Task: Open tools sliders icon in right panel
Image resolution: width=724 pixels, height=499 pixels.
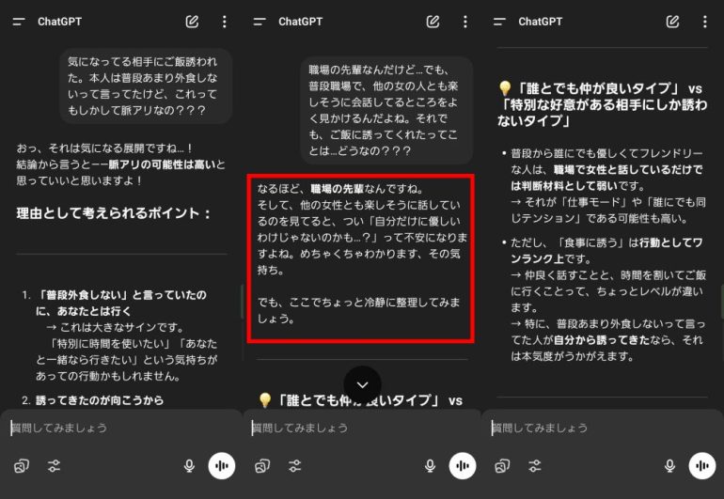Action: pyautogui.click(x=535, y=466)
